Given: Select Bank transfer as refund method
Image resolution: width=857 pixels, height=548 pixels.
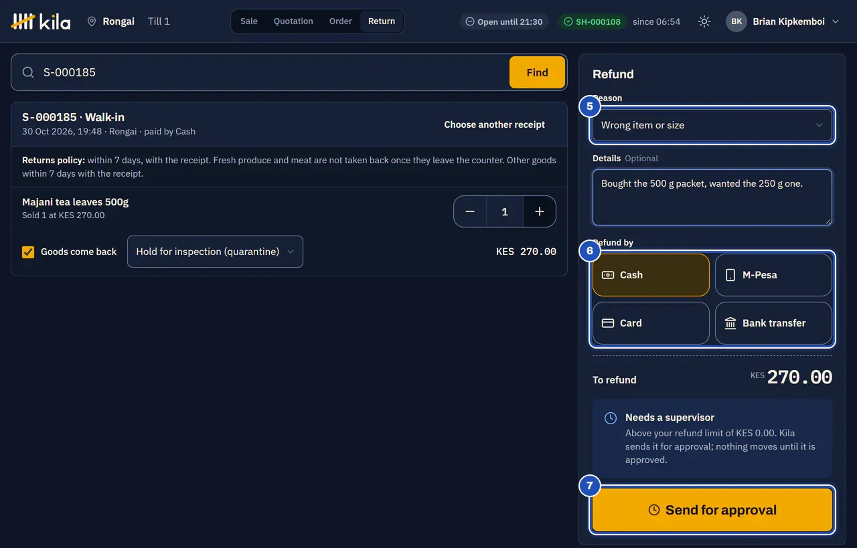Looking at the screenshot, I should pyautogui.click(x=773, y=323).
